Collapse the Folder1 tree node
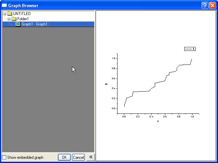This screenshot has width=218, height=163. click(9, 19)
